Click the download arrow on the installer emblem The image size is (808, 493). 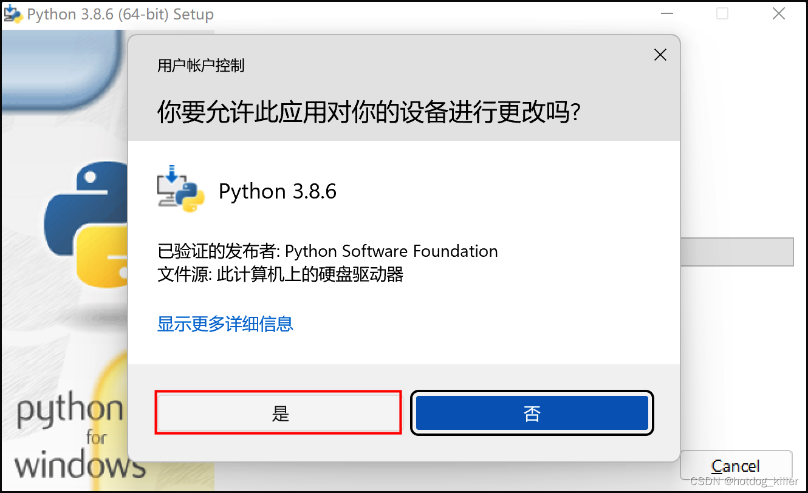tap(173, 175)
